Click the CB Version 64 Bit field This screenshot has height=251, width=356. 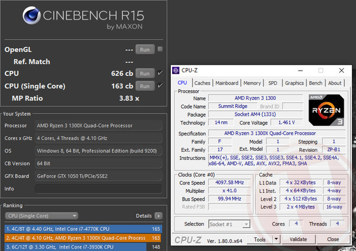click(98, 164)
